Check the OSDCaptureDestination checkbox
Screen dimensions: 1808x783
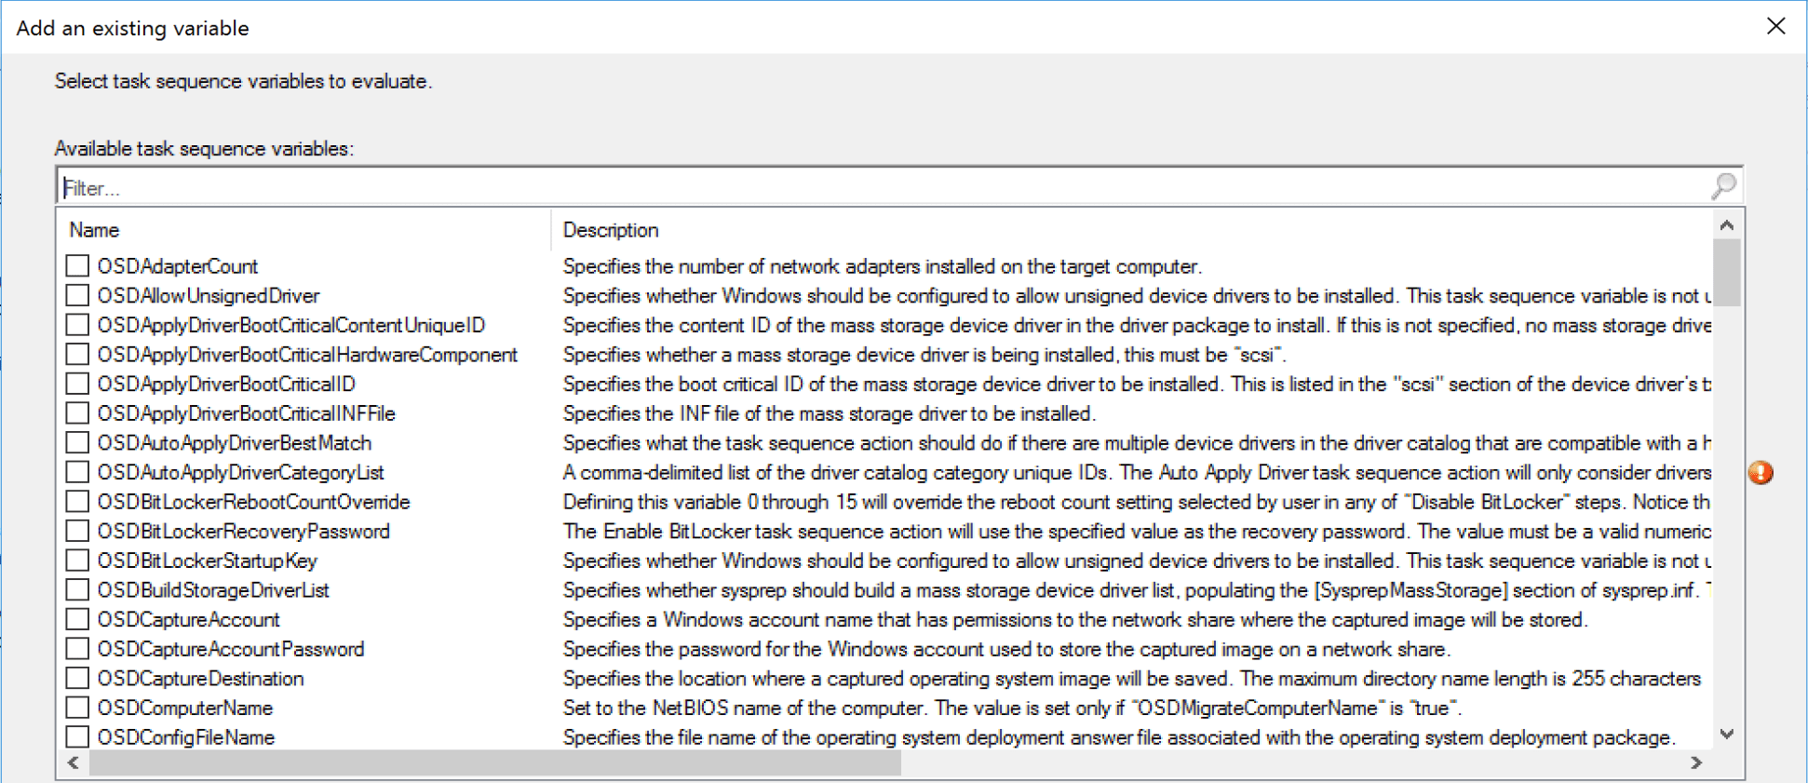click(77, 679)
